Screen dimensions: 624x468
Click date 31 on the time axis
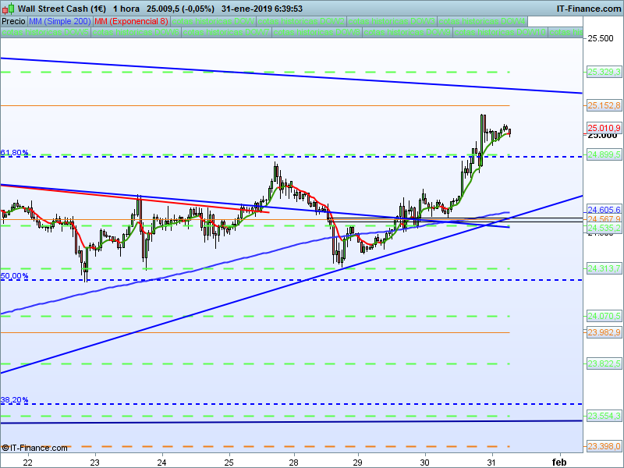click(x=492, y=462)
